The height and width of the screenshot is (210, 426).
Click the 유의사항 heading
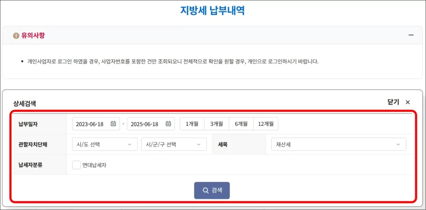(33, 36)
